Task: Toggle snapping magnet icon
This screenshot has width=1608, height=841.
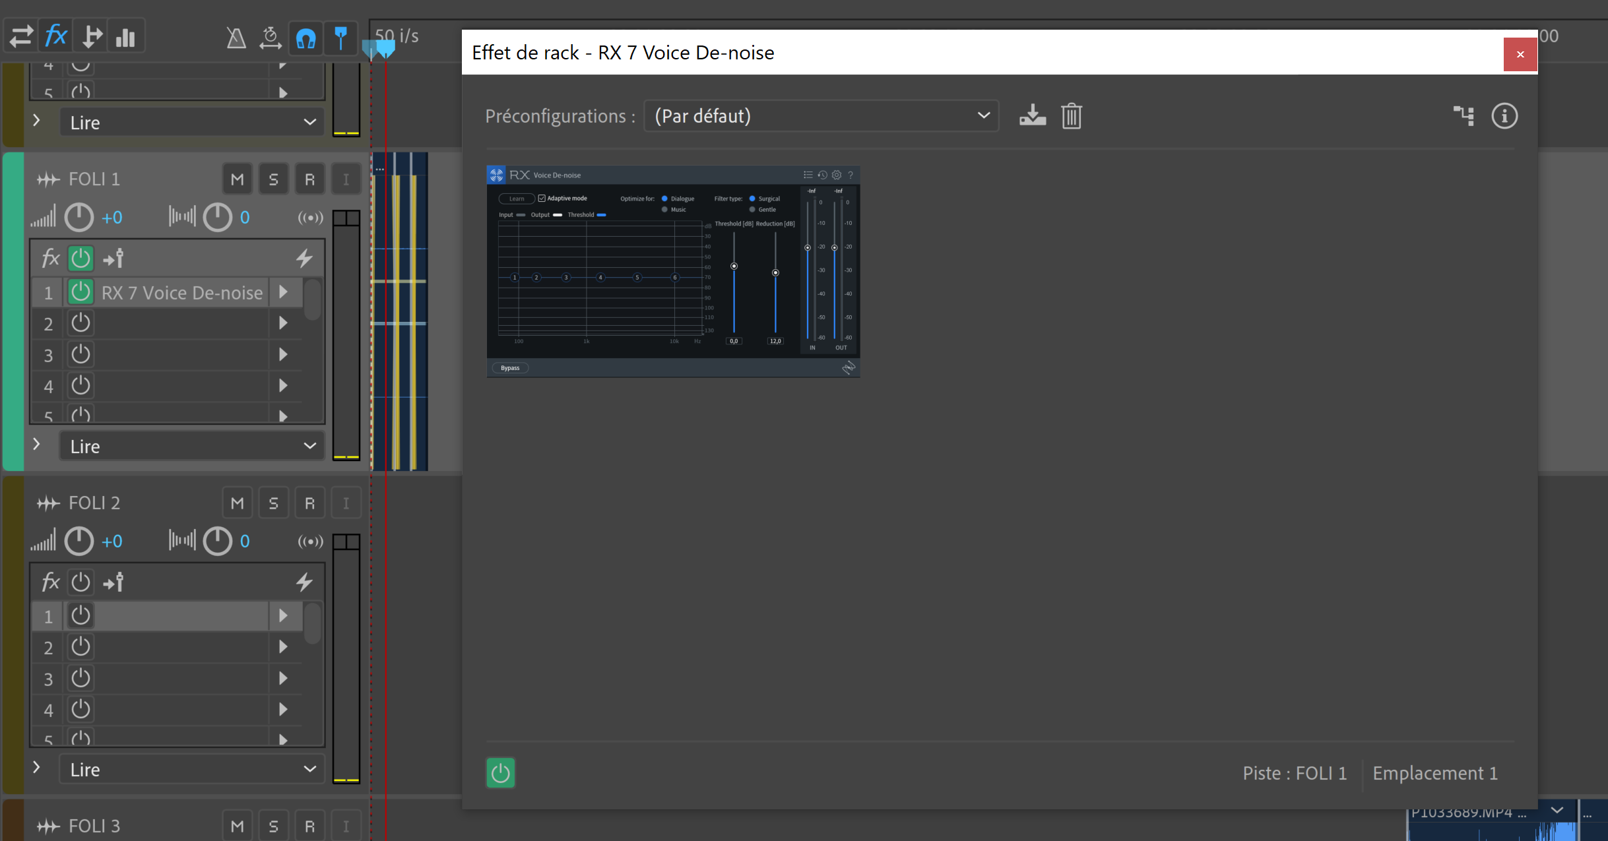Action: pyautogui.click(x=306, y=38)
